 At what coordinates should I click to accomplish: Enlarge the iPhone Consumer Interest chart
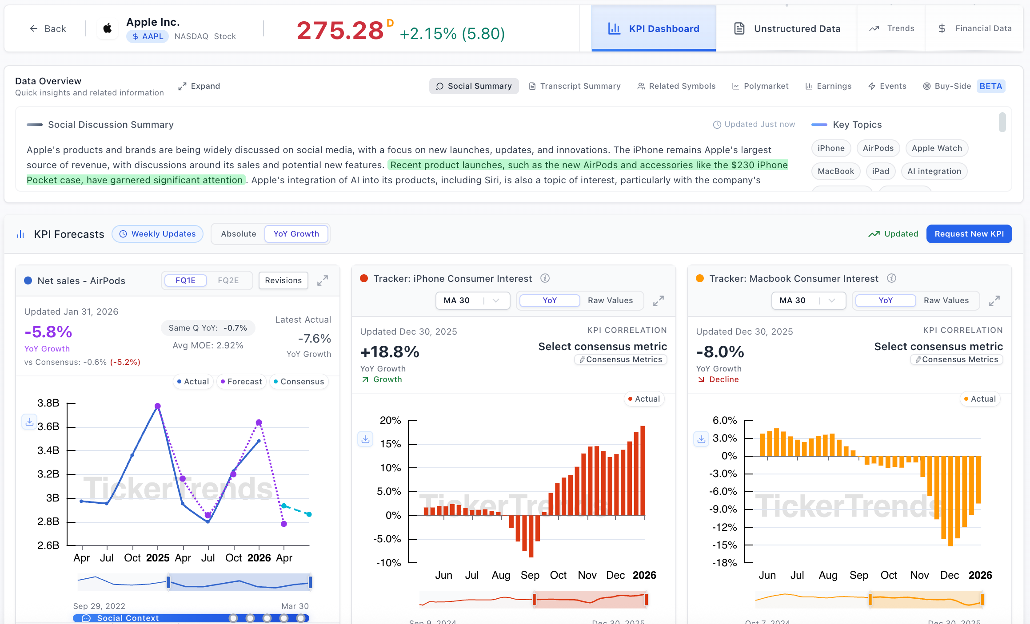[659, 301]
